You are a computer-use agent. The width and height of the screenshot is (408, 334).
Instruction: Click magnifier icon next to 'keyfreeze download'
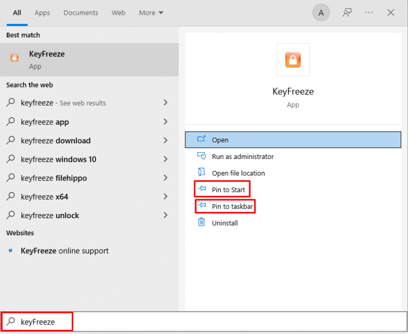(x=11, y=140)
